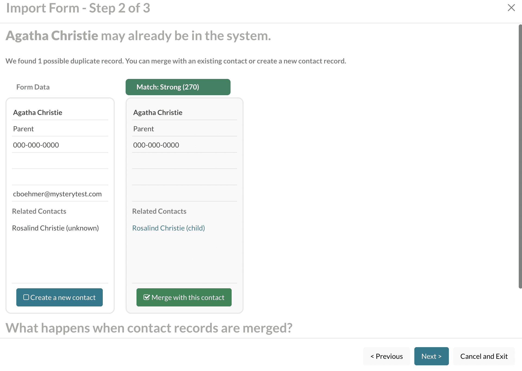Select the Form Data header label

click(x=33, y=87)
